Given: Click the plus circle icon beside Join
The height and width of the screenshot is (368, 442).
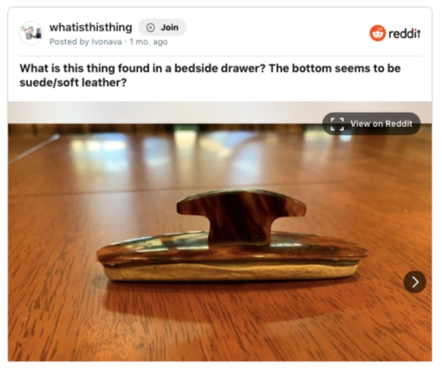Looking at the screenshot, I should [151, 27].
